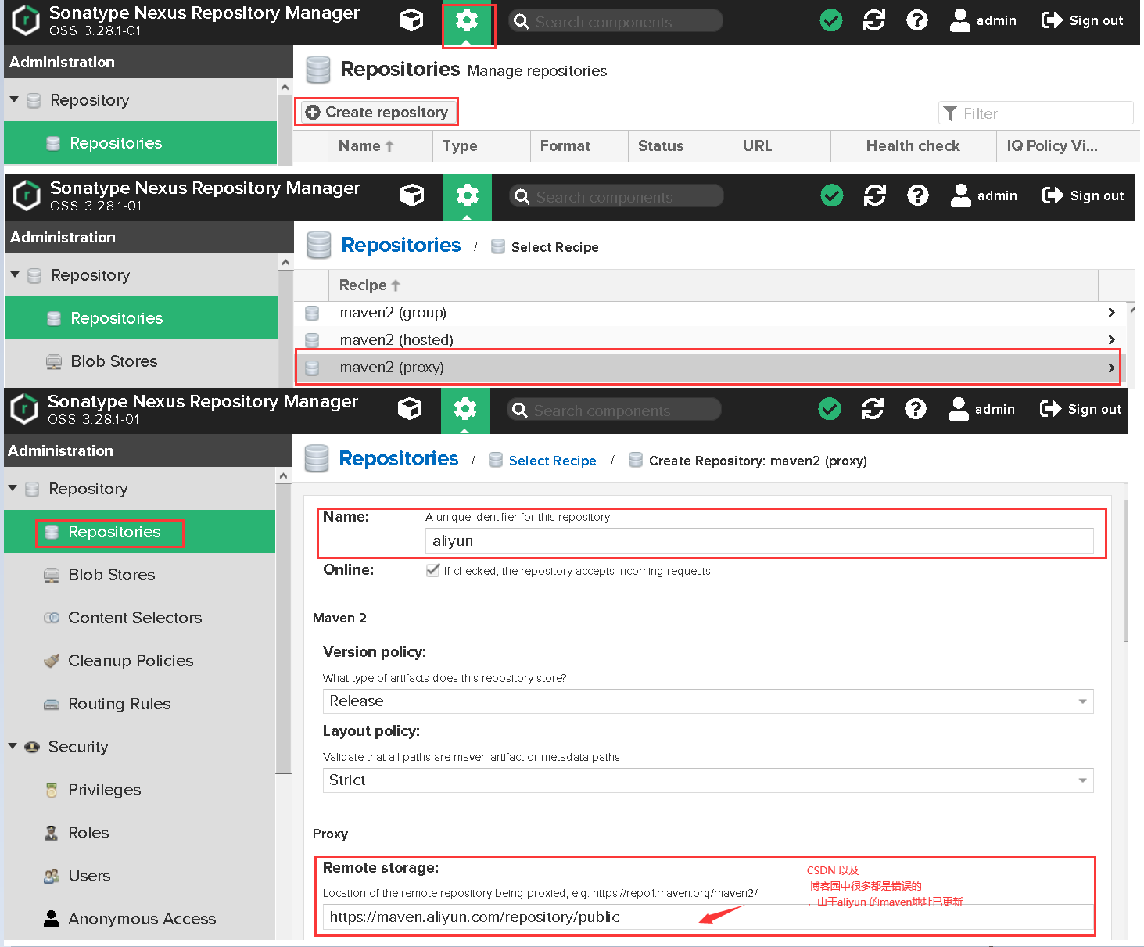
Task: Open Browse cube icon in Create Repository view
Action: coord(410,409)
